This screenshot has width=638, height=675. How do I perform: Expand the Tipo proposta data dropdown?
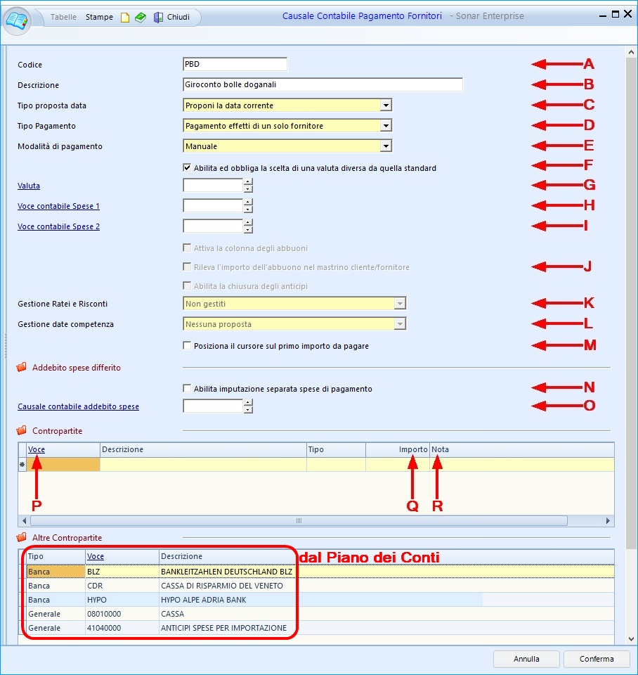click(x=385, y=105)
